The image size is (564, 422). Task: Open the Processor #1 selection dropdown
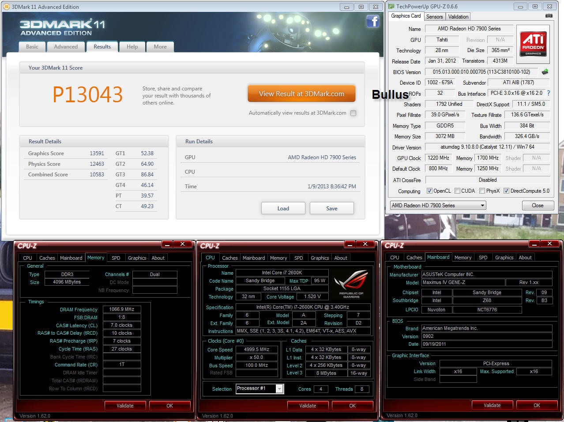pyautogui.click(x=259, y=388)
